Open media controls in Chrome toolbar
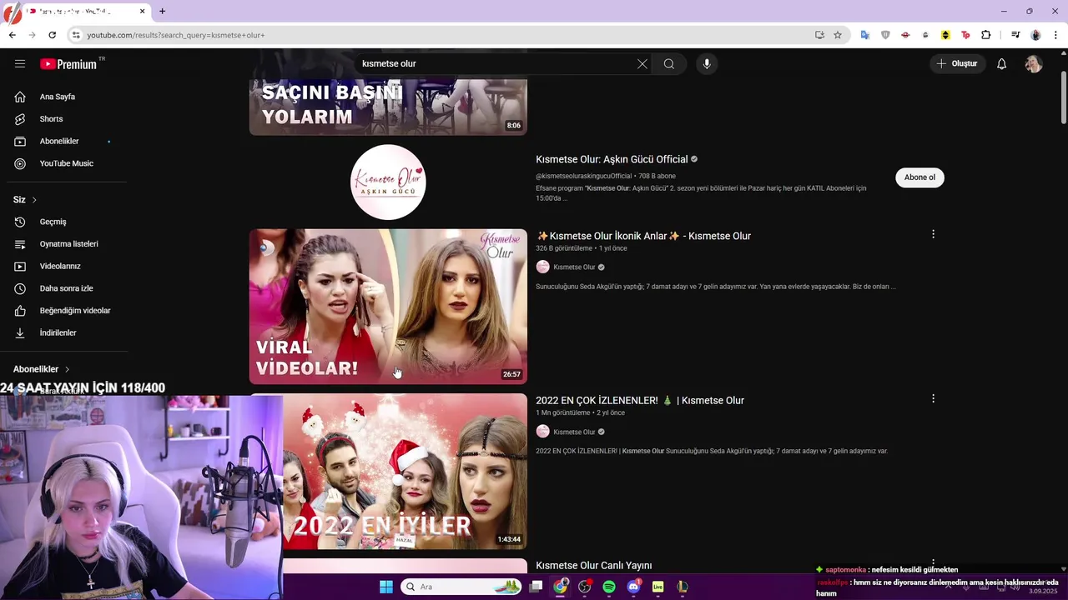The image size is (1068, 600). click(1015, 35)
